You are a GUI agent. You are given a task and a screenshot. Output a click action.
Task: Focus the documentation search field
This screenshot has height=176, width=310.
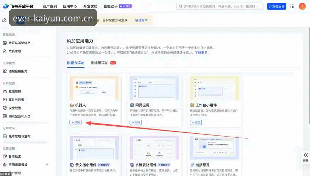pos(220,6)
